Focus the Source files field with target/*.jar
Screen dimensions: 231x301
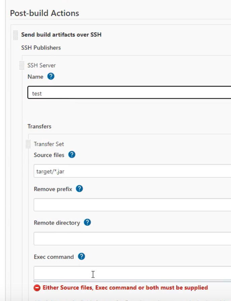point(132,171)
